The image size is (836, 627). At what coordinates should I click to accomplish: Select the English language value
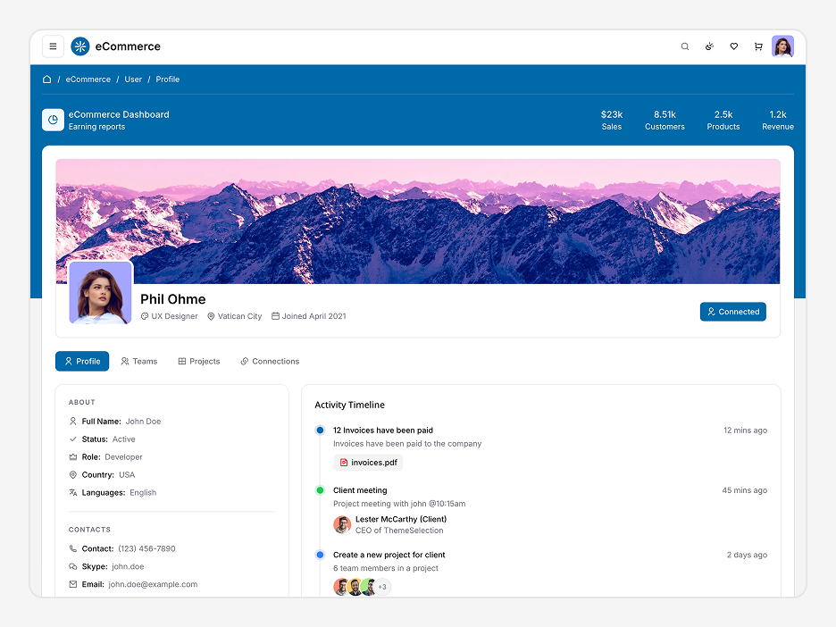click(143, 492)
